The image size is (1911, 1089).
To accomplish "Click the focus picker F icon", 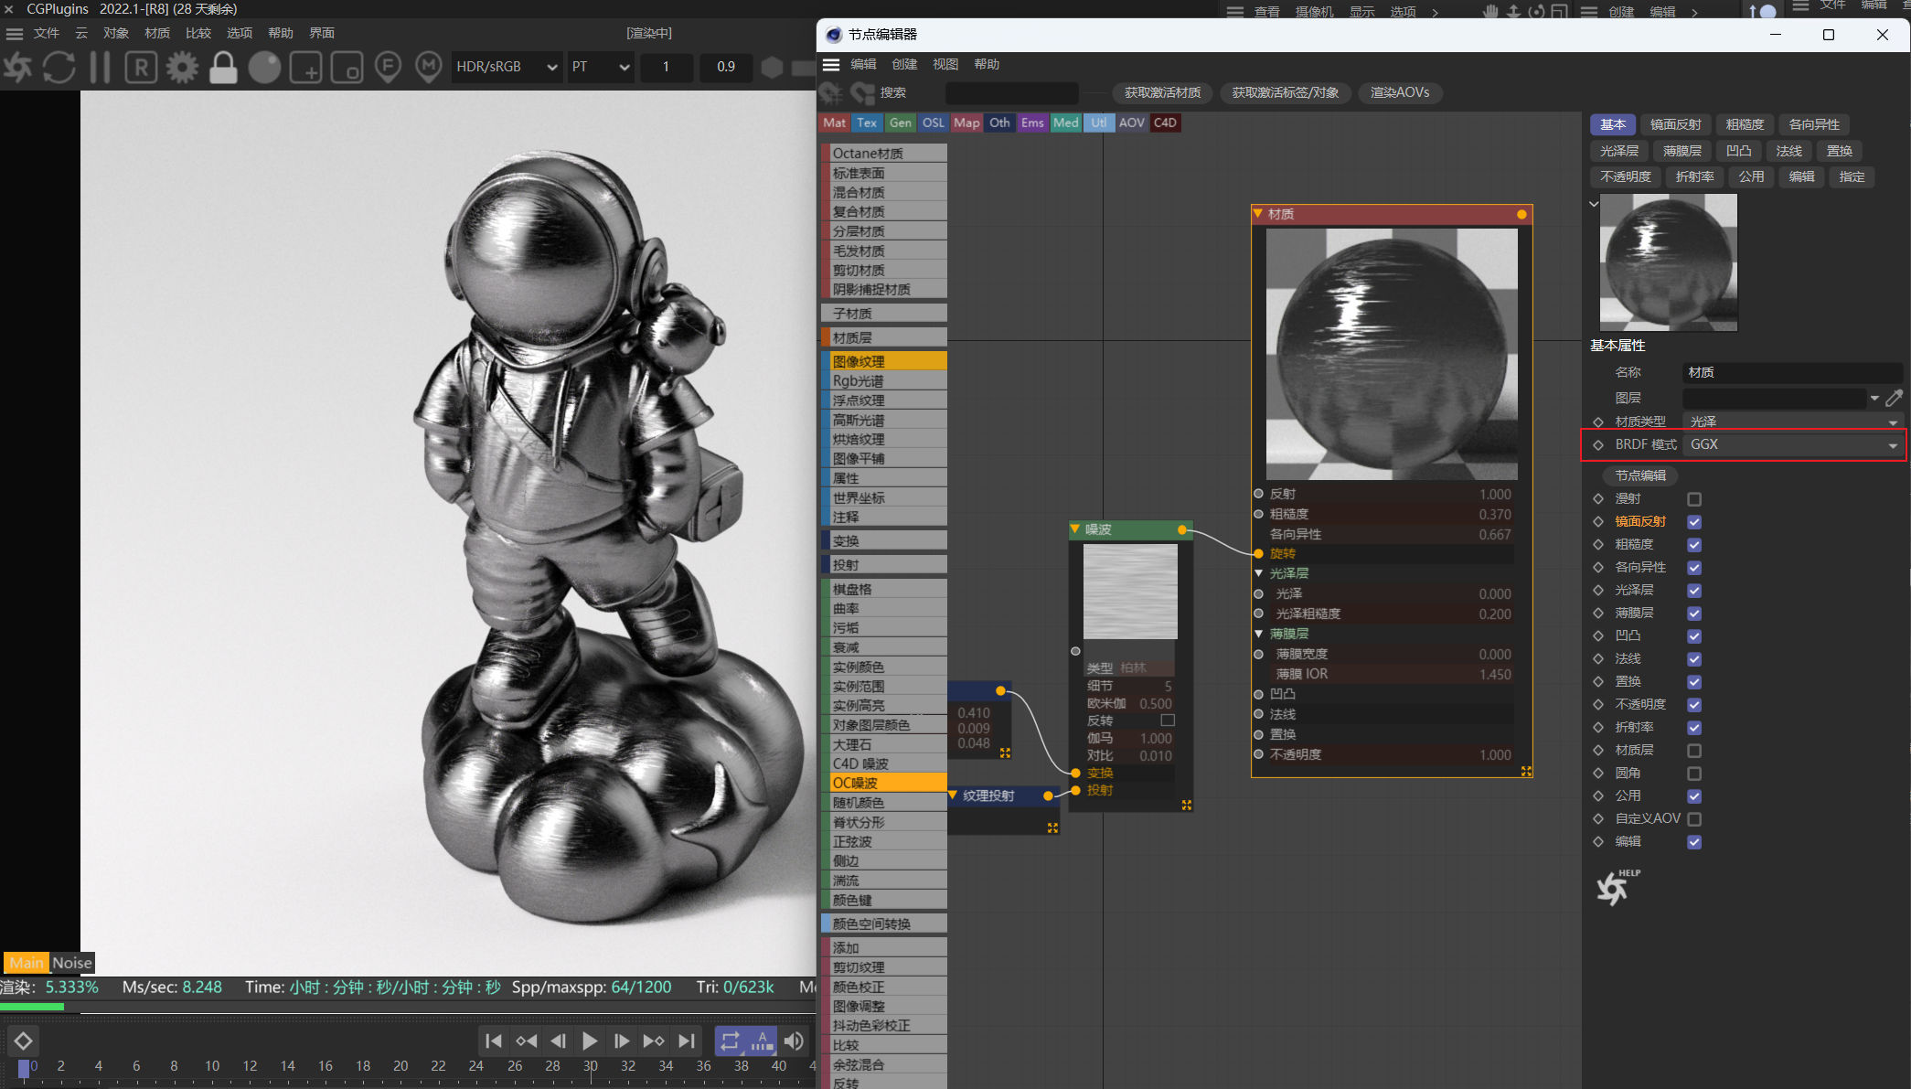I will pyautogui.click(x=389, y=67).
